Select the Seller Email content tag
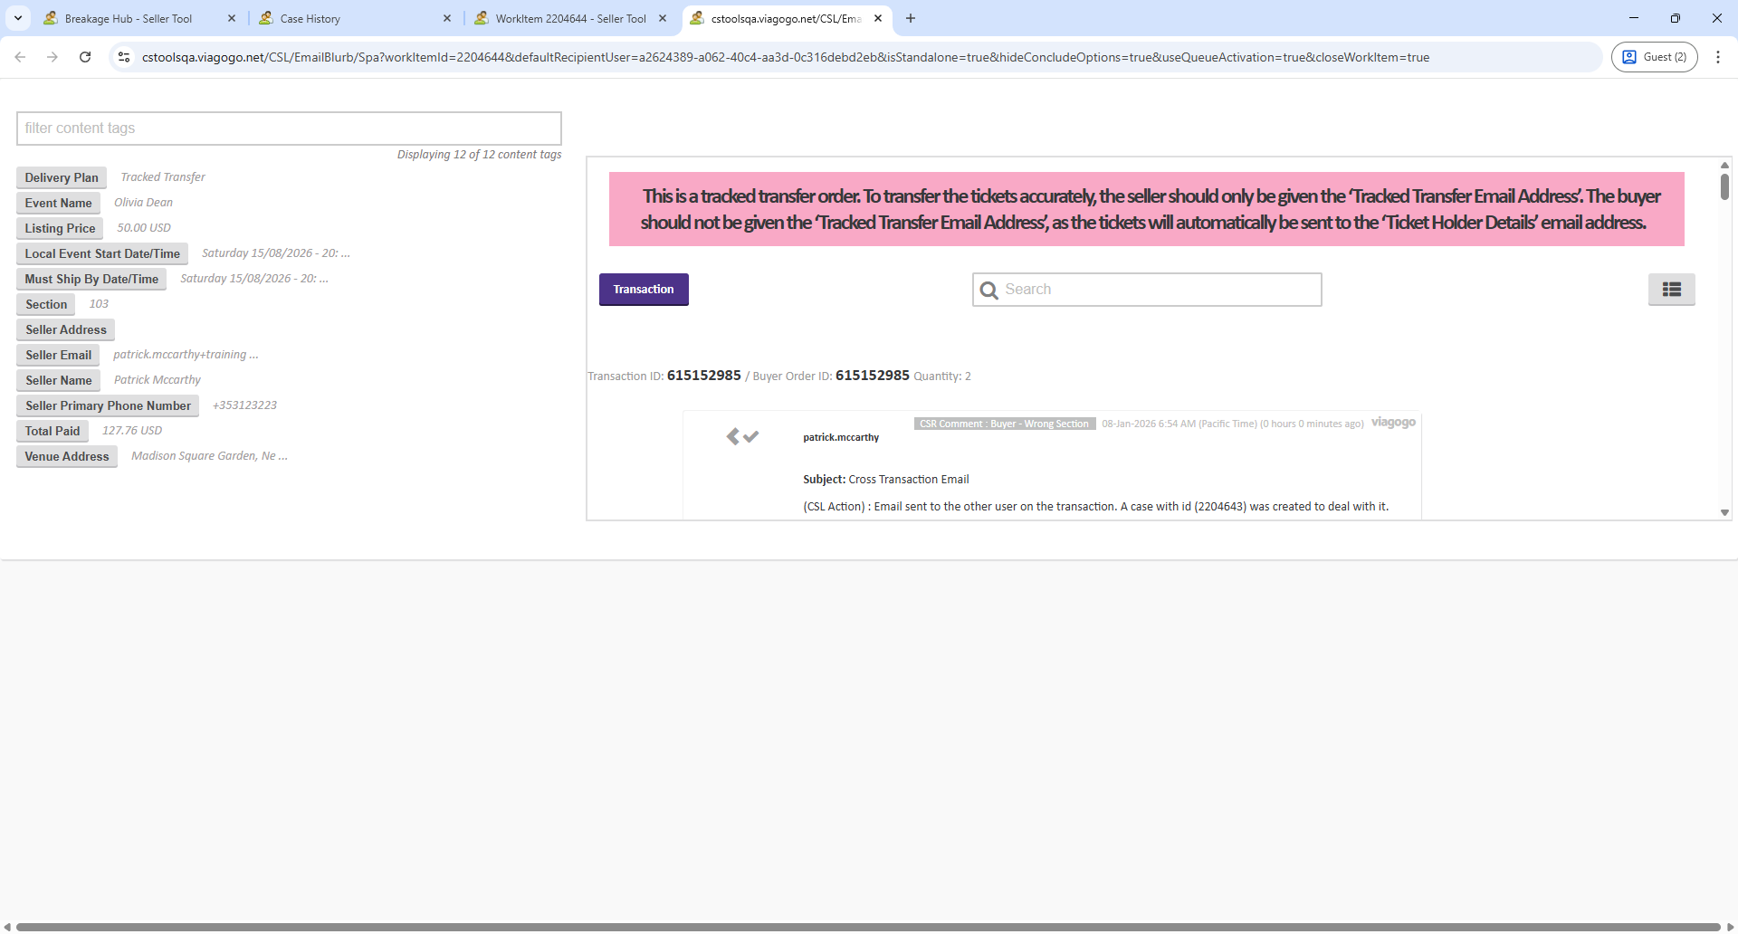1738x934 pixels. coord(58,355)
